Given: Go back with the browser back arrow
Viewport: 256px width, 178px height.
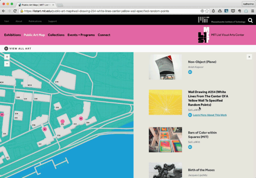Looking at the screenshot, I should tap(4, 11).
